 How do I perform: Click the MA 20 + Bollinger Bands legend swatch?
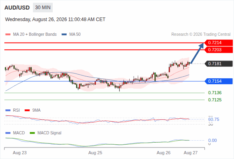[8, 35]
